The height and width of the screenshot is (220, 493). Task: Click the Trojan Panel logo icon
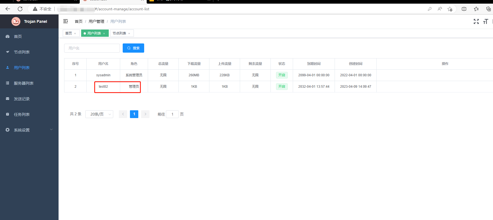[x=16, y=21]
